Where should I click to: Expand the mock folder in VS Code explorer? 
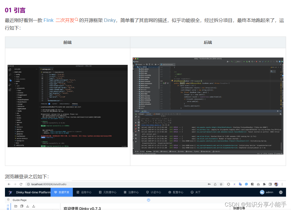[x=17, y=77]
